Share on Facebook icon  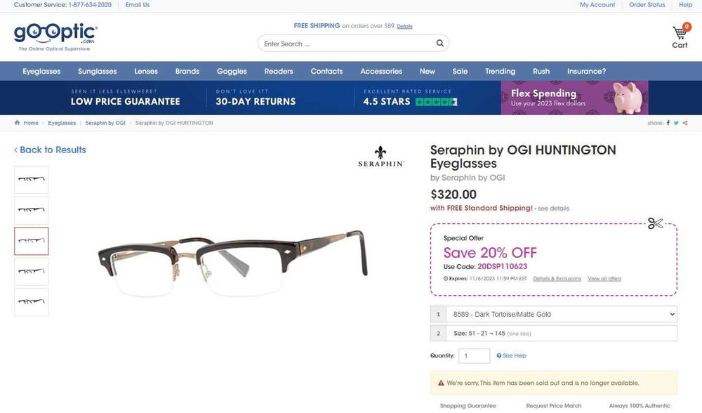coord(668,123)
